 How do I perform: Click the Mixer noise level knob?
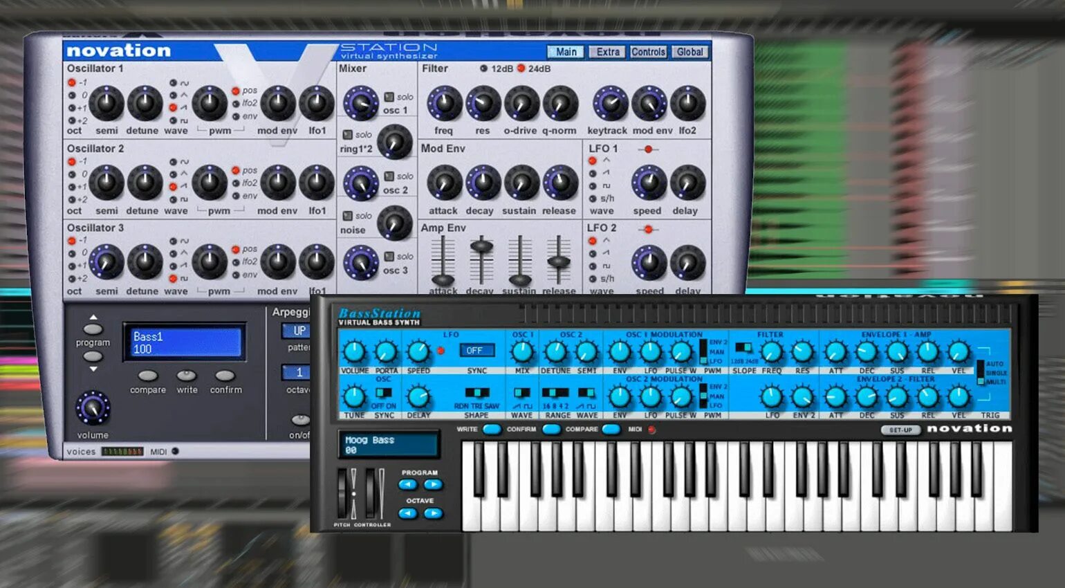(x=395, y=223)
